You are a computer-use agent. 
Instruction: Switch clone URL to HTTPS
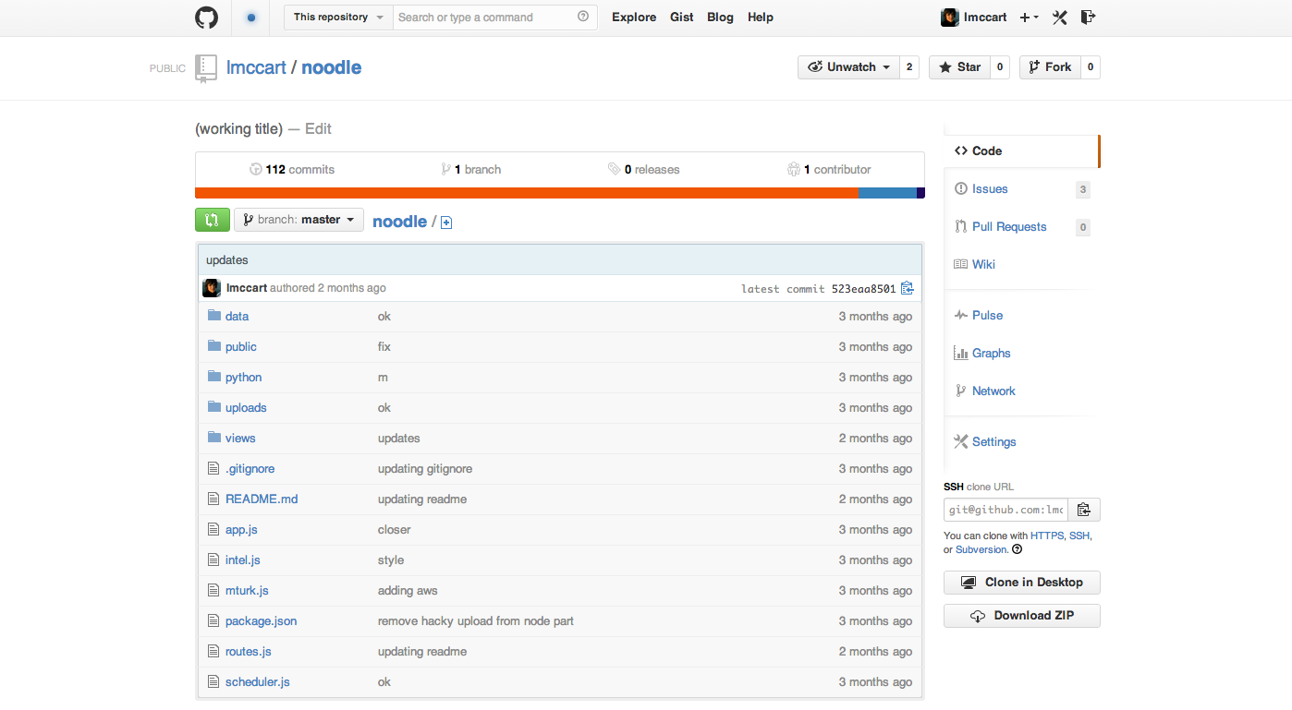point(1047,536)
